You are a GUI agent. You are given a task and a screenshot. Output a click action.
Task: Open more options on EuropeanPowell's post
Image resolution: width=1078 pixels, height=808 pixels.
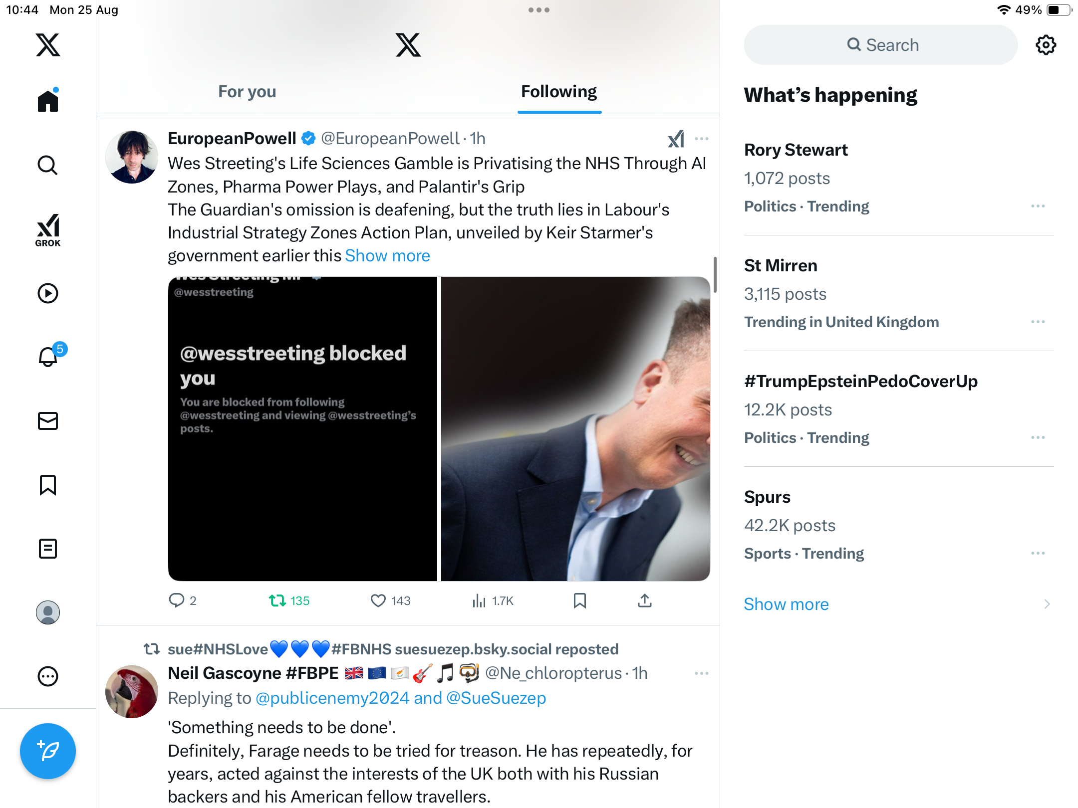click(x=702, y=139)
